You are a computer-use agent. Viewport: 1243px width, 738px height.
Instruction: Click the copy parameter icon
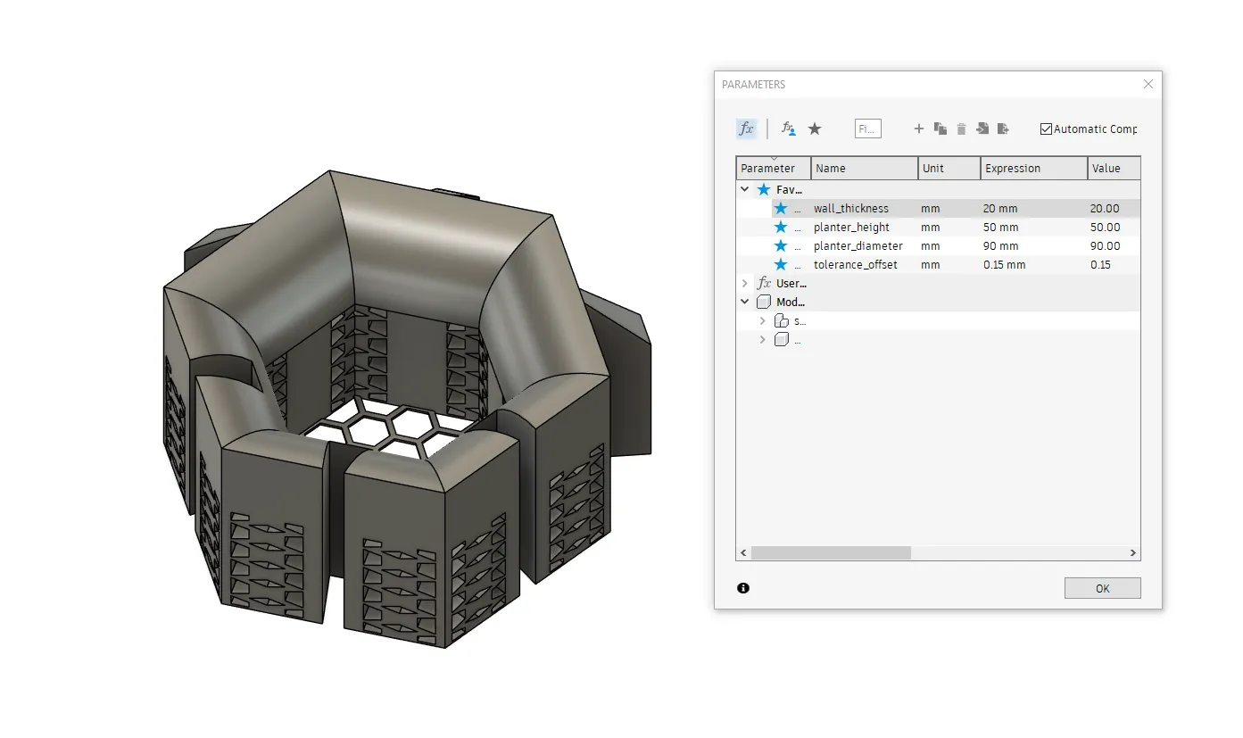(x=940, y=129)
